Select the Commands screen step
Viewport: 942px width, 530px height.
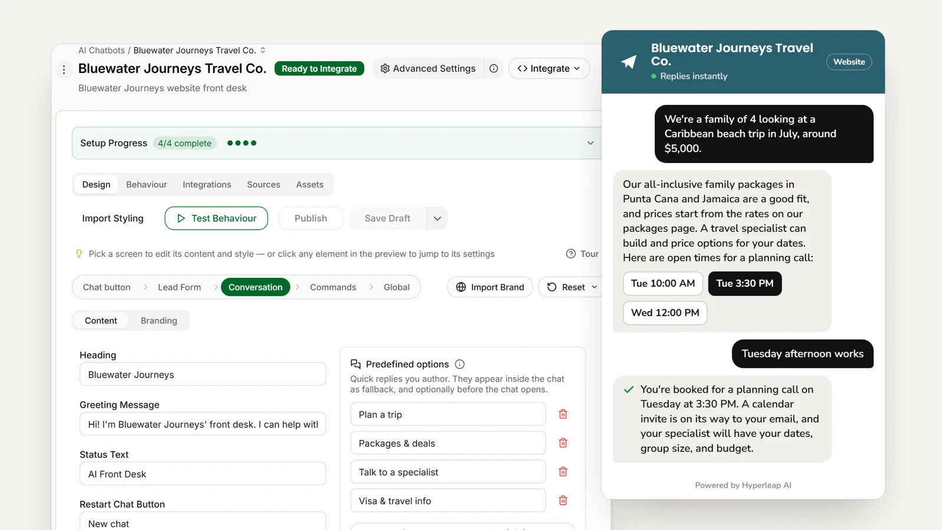coord(333,287)
